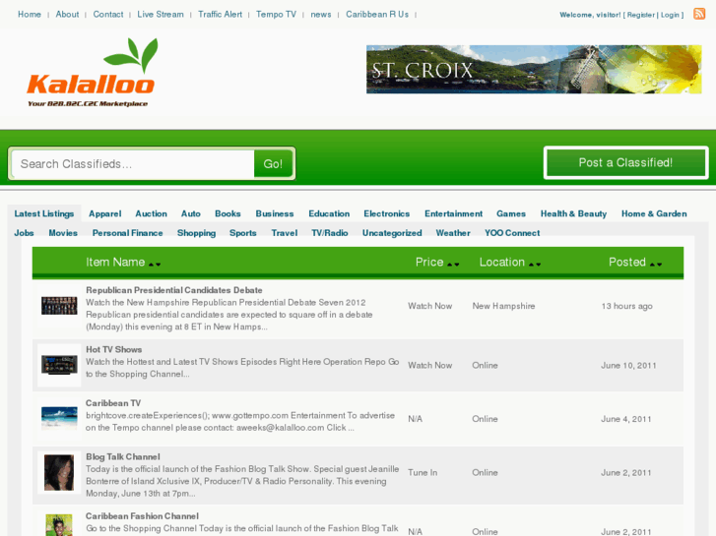
Task: Select the TV/Radio category tab
Action: [330, 233]
